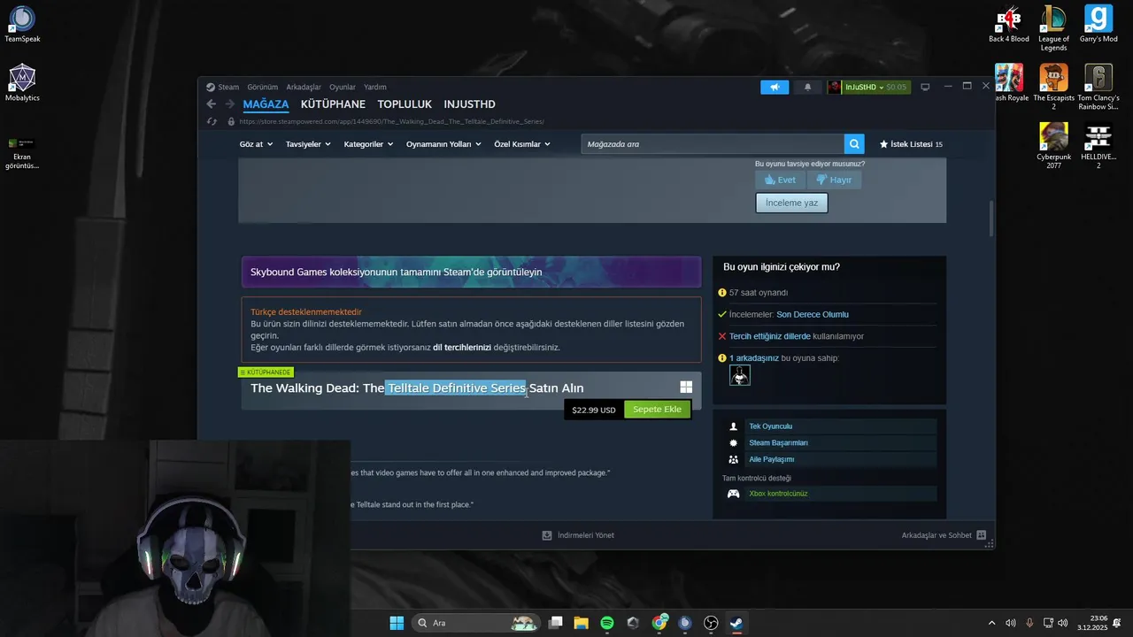The height and width of the screenshot is (637, 1133).
Task: Open the Arkadaşlar ve Sohbet chat icon
Action: [982, 535]
